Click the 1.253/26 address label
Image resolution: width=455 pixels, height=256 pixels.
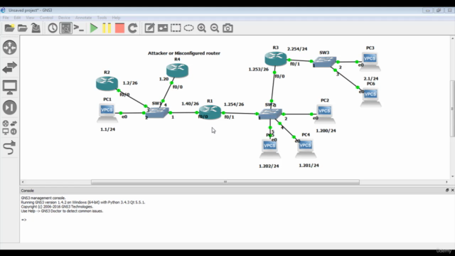(x=259, y=69)
